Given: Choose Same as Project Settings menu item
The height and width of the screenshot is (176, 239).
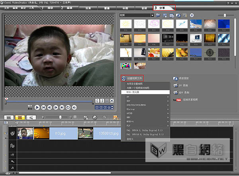Looking at the screenshot, I should [x=145, y=84].
